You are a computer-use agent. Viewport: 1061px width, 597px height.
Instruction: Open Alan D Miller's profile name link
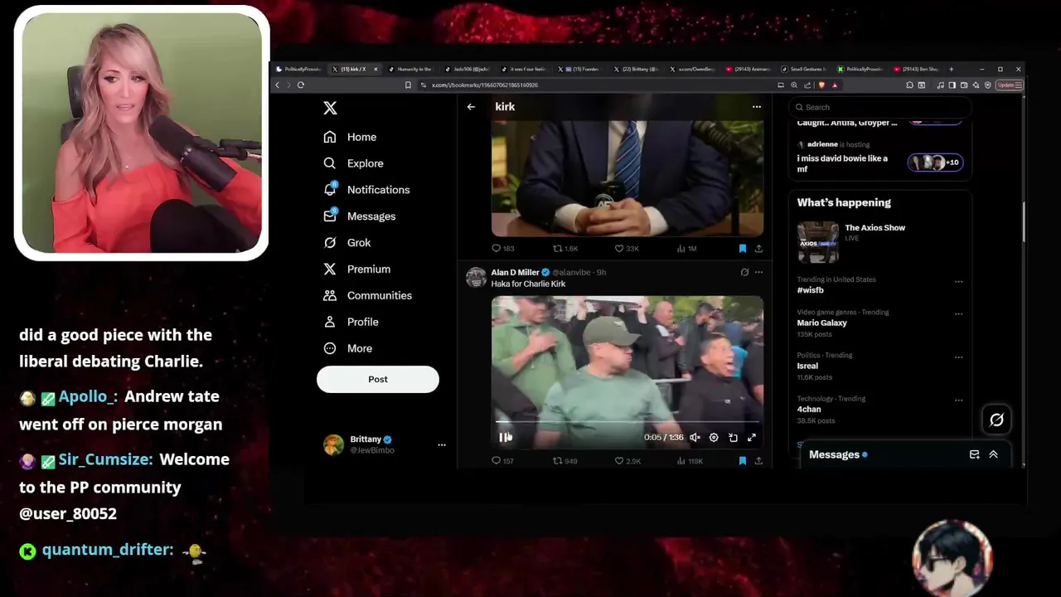pyautogui.click(x=515, y=272)
